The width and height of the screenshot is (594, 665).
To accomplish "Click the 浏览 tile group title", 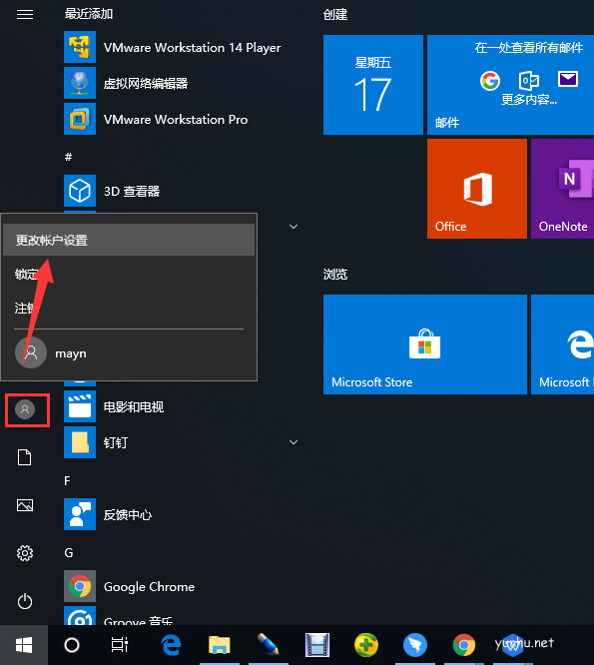I will pyautogui.click(x=335, y=274).
